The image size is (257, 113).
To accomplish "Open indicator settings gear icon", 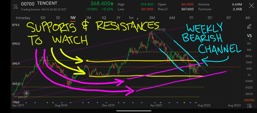I will 249,106.
